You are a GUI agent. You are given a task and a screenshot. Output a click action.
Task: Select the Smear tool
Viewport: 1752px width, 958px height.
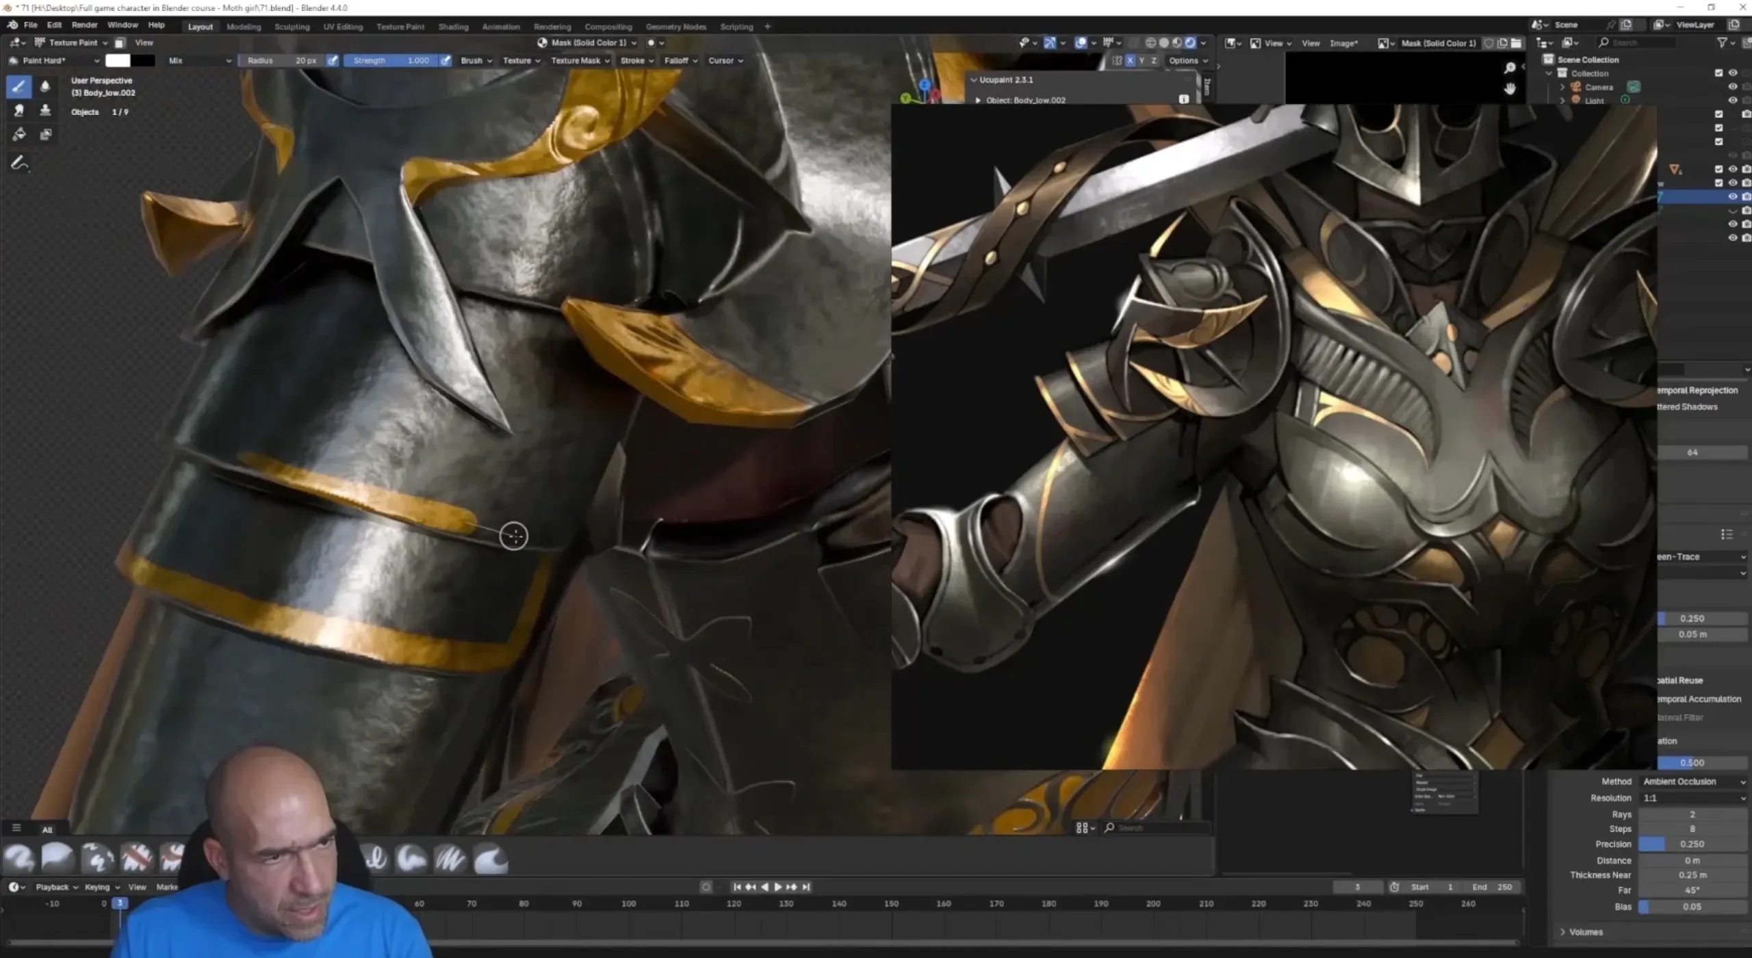(x=18, y=110)
